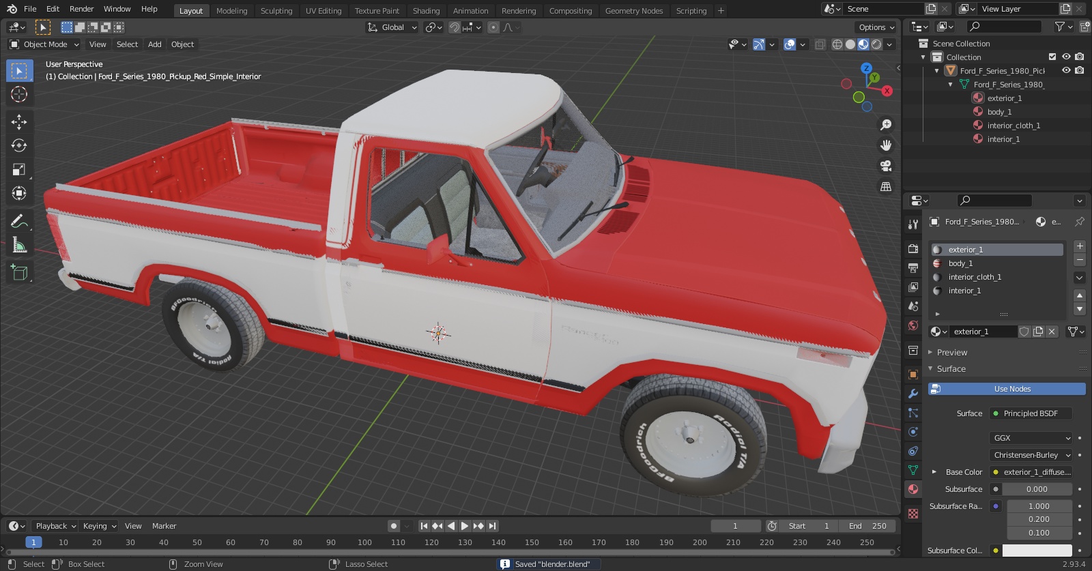Open Modifier properties wrench tab
This screenshot has height=571, width=1092.
913,394
